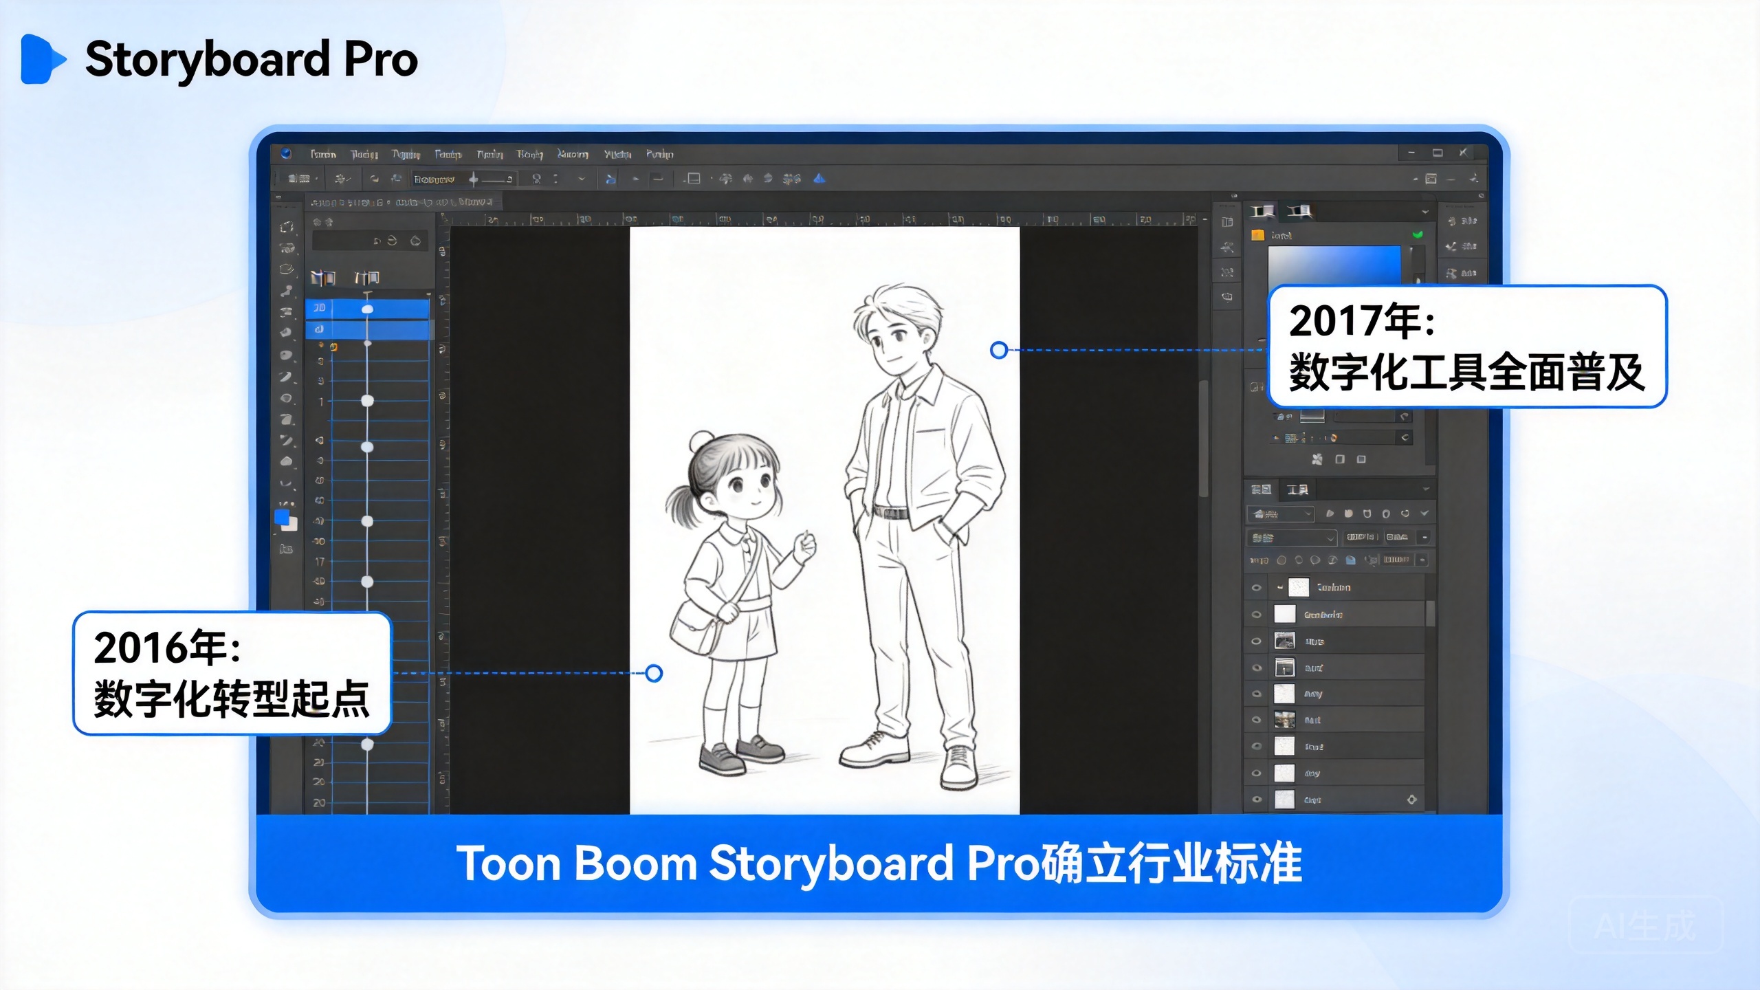
Task: Click the minus button beside the wide layers dropdown
Action: pyautogui.click(x=1424, y=537)
